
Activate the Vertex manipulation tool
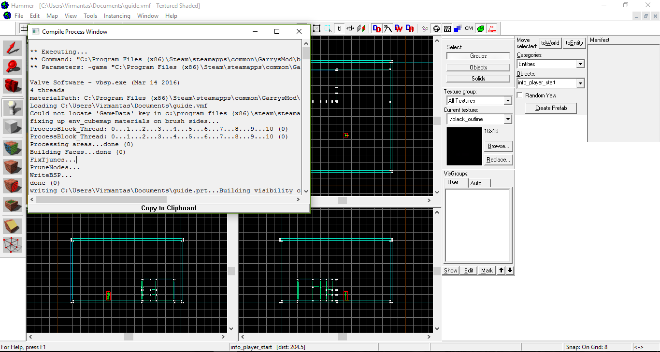13,245
